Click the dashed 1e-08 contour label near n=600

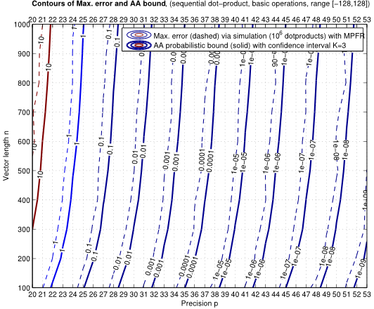tap(335, 150)
